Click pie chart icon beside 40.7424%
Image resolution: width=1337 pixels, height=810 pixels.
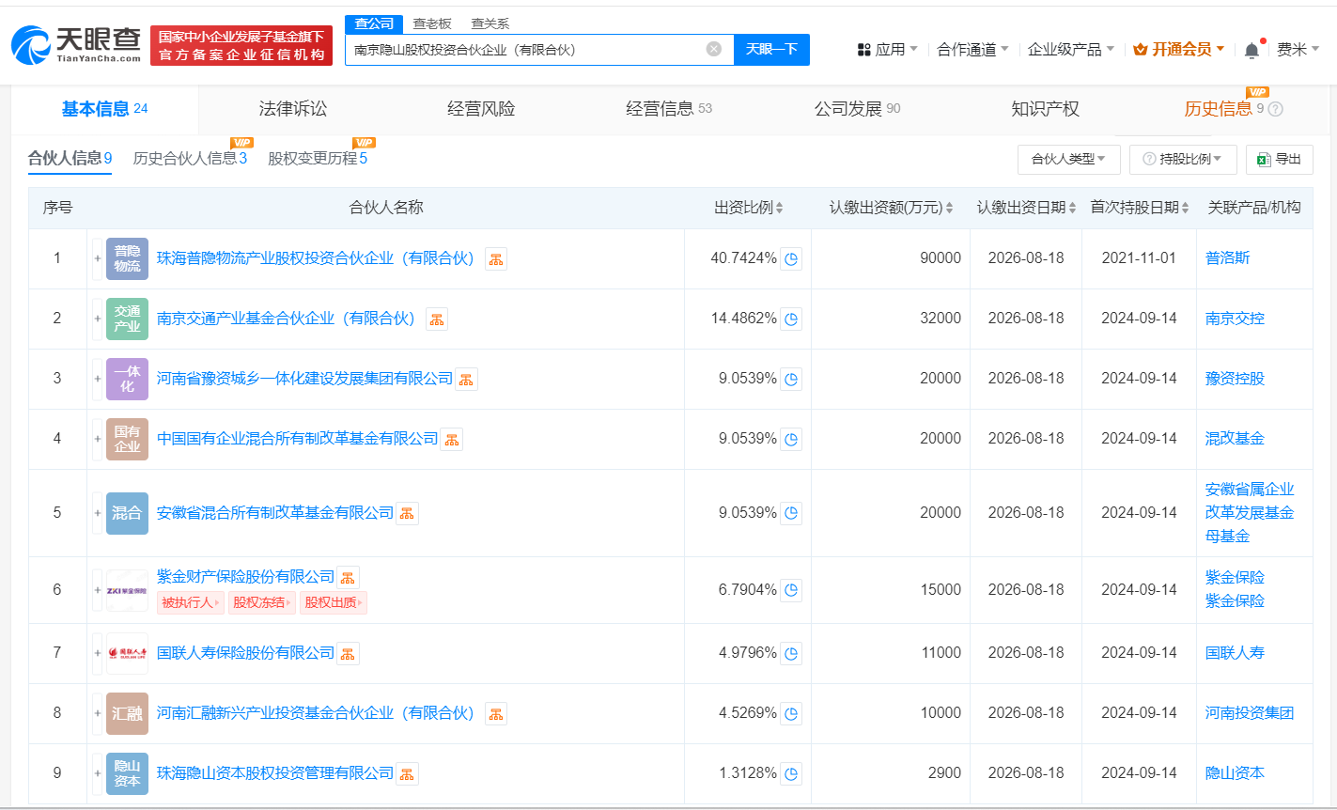point(791,258)
